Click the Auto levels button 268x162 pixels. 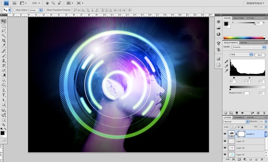pos(260,55)
